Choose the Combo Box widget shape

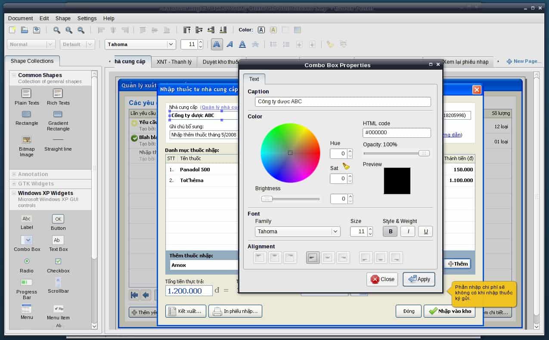27,240
